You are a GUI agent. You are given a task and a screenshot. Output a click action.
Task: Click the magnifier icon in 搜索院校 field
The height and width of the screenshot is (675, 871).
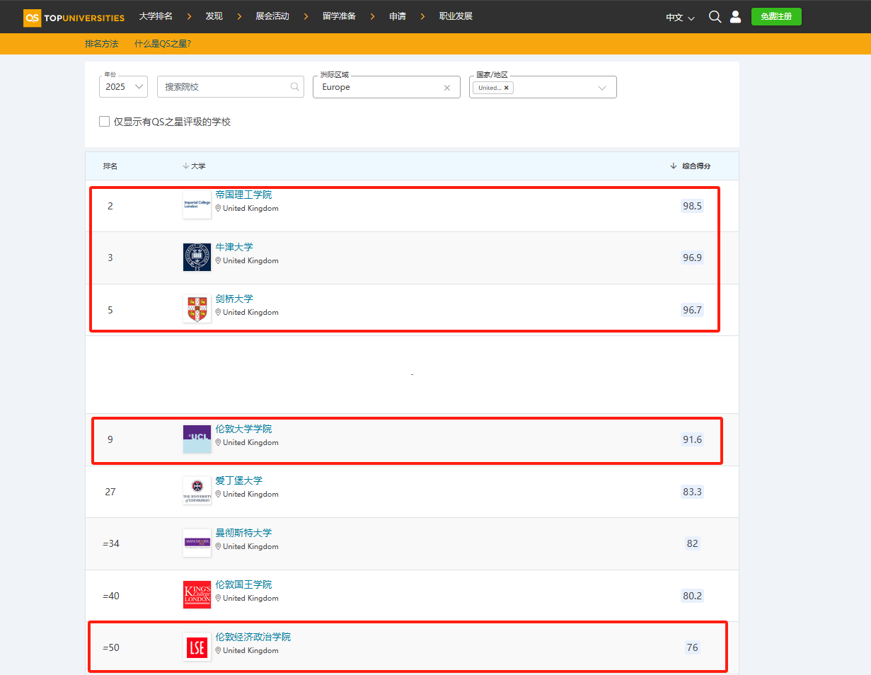coord(295,87)
